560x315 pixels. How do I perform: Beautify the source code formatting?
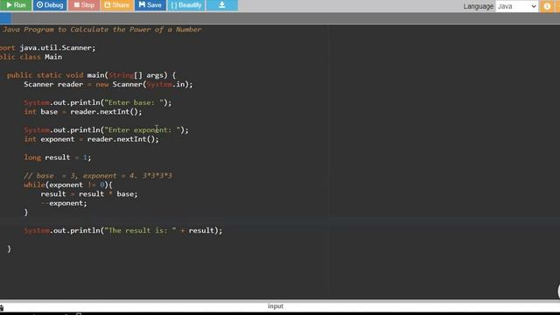point(186,5)
